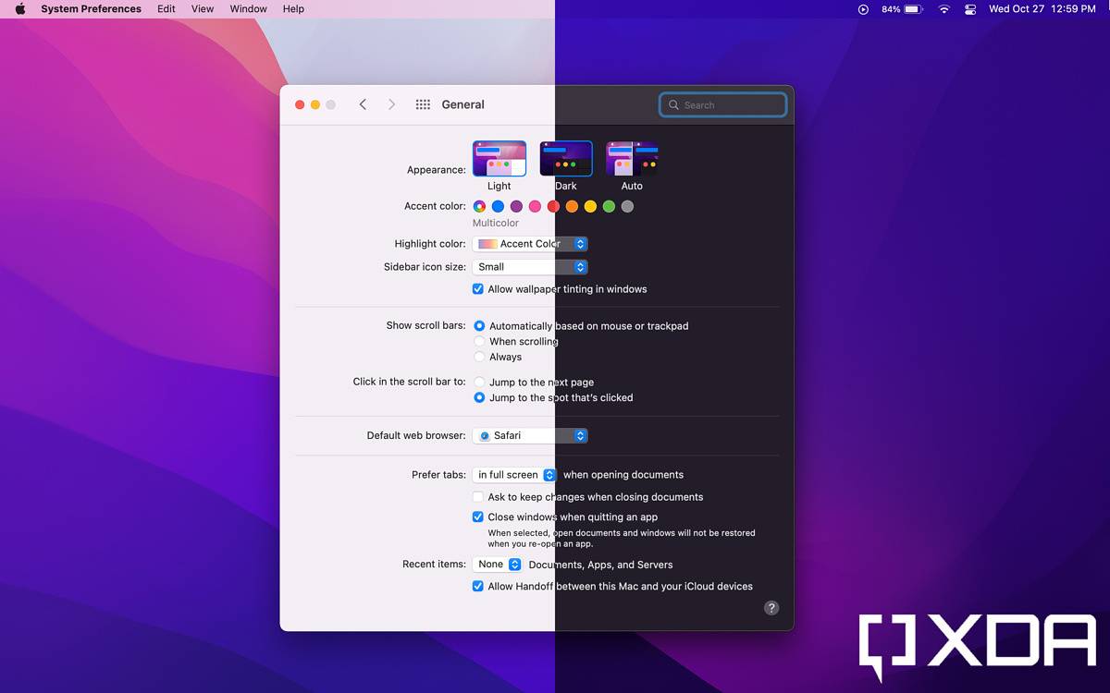The height and width of the screenshot is (693, 1110).
Task: Click the Show scroll bars: label
Action: [x=426, y=326]
